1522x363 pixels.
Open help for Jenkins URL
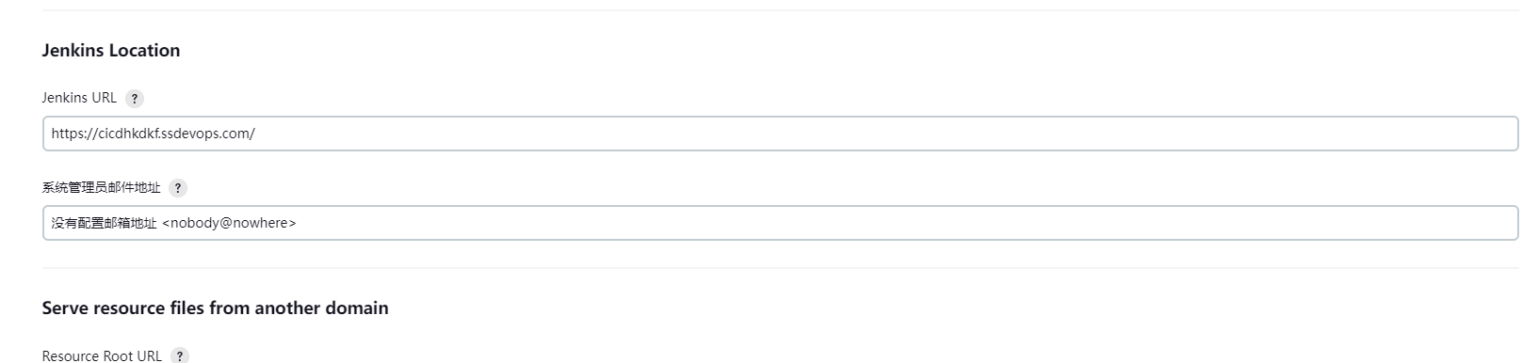tap(134, 98)
